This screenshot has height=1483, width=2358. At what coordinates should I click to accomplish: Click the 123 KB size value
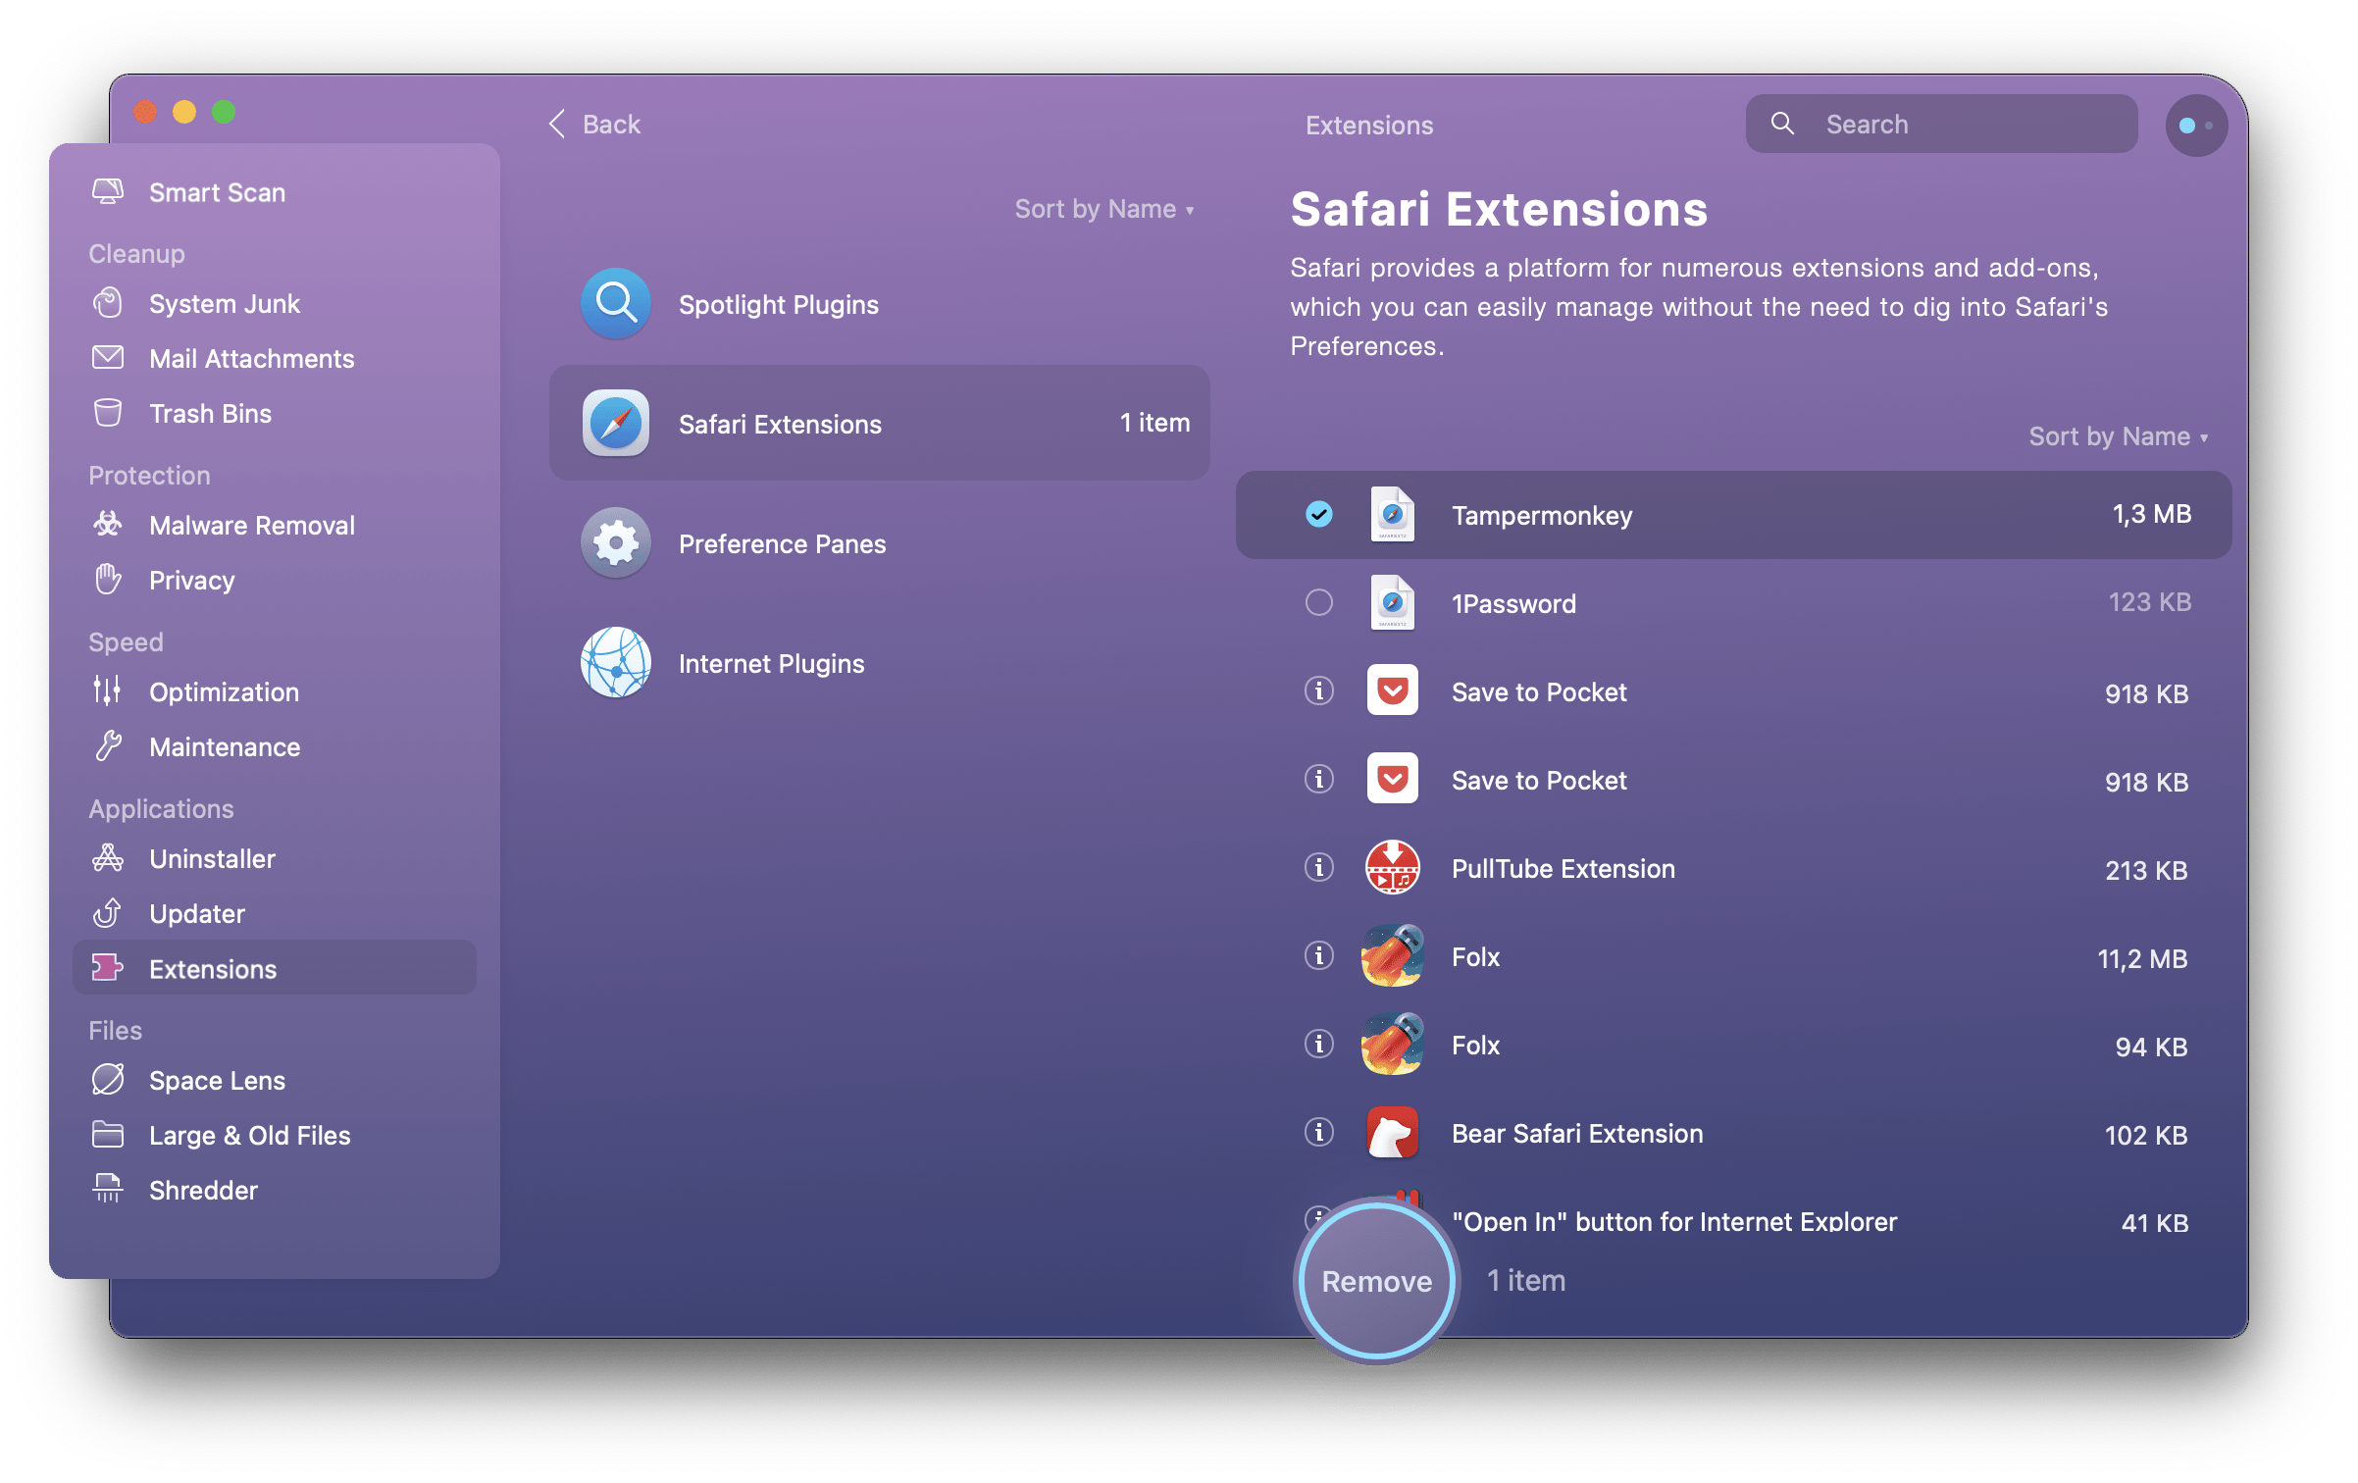click(x=2150, y=602)
